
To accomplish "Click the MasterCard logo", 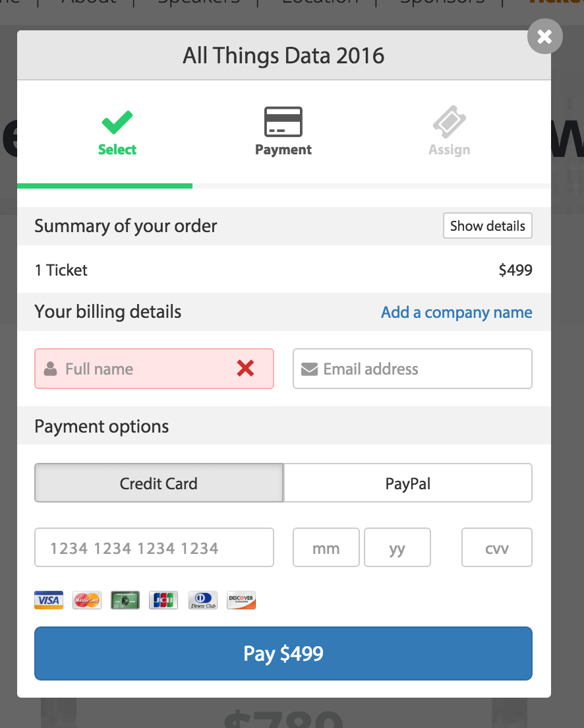I will (87, 600).
